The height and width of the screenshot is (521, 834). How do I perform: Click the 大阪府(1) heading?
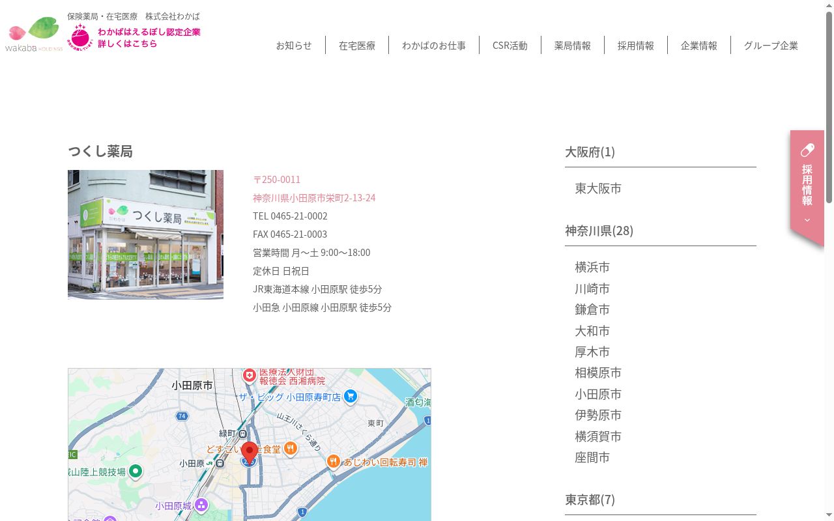coord(590,152)
